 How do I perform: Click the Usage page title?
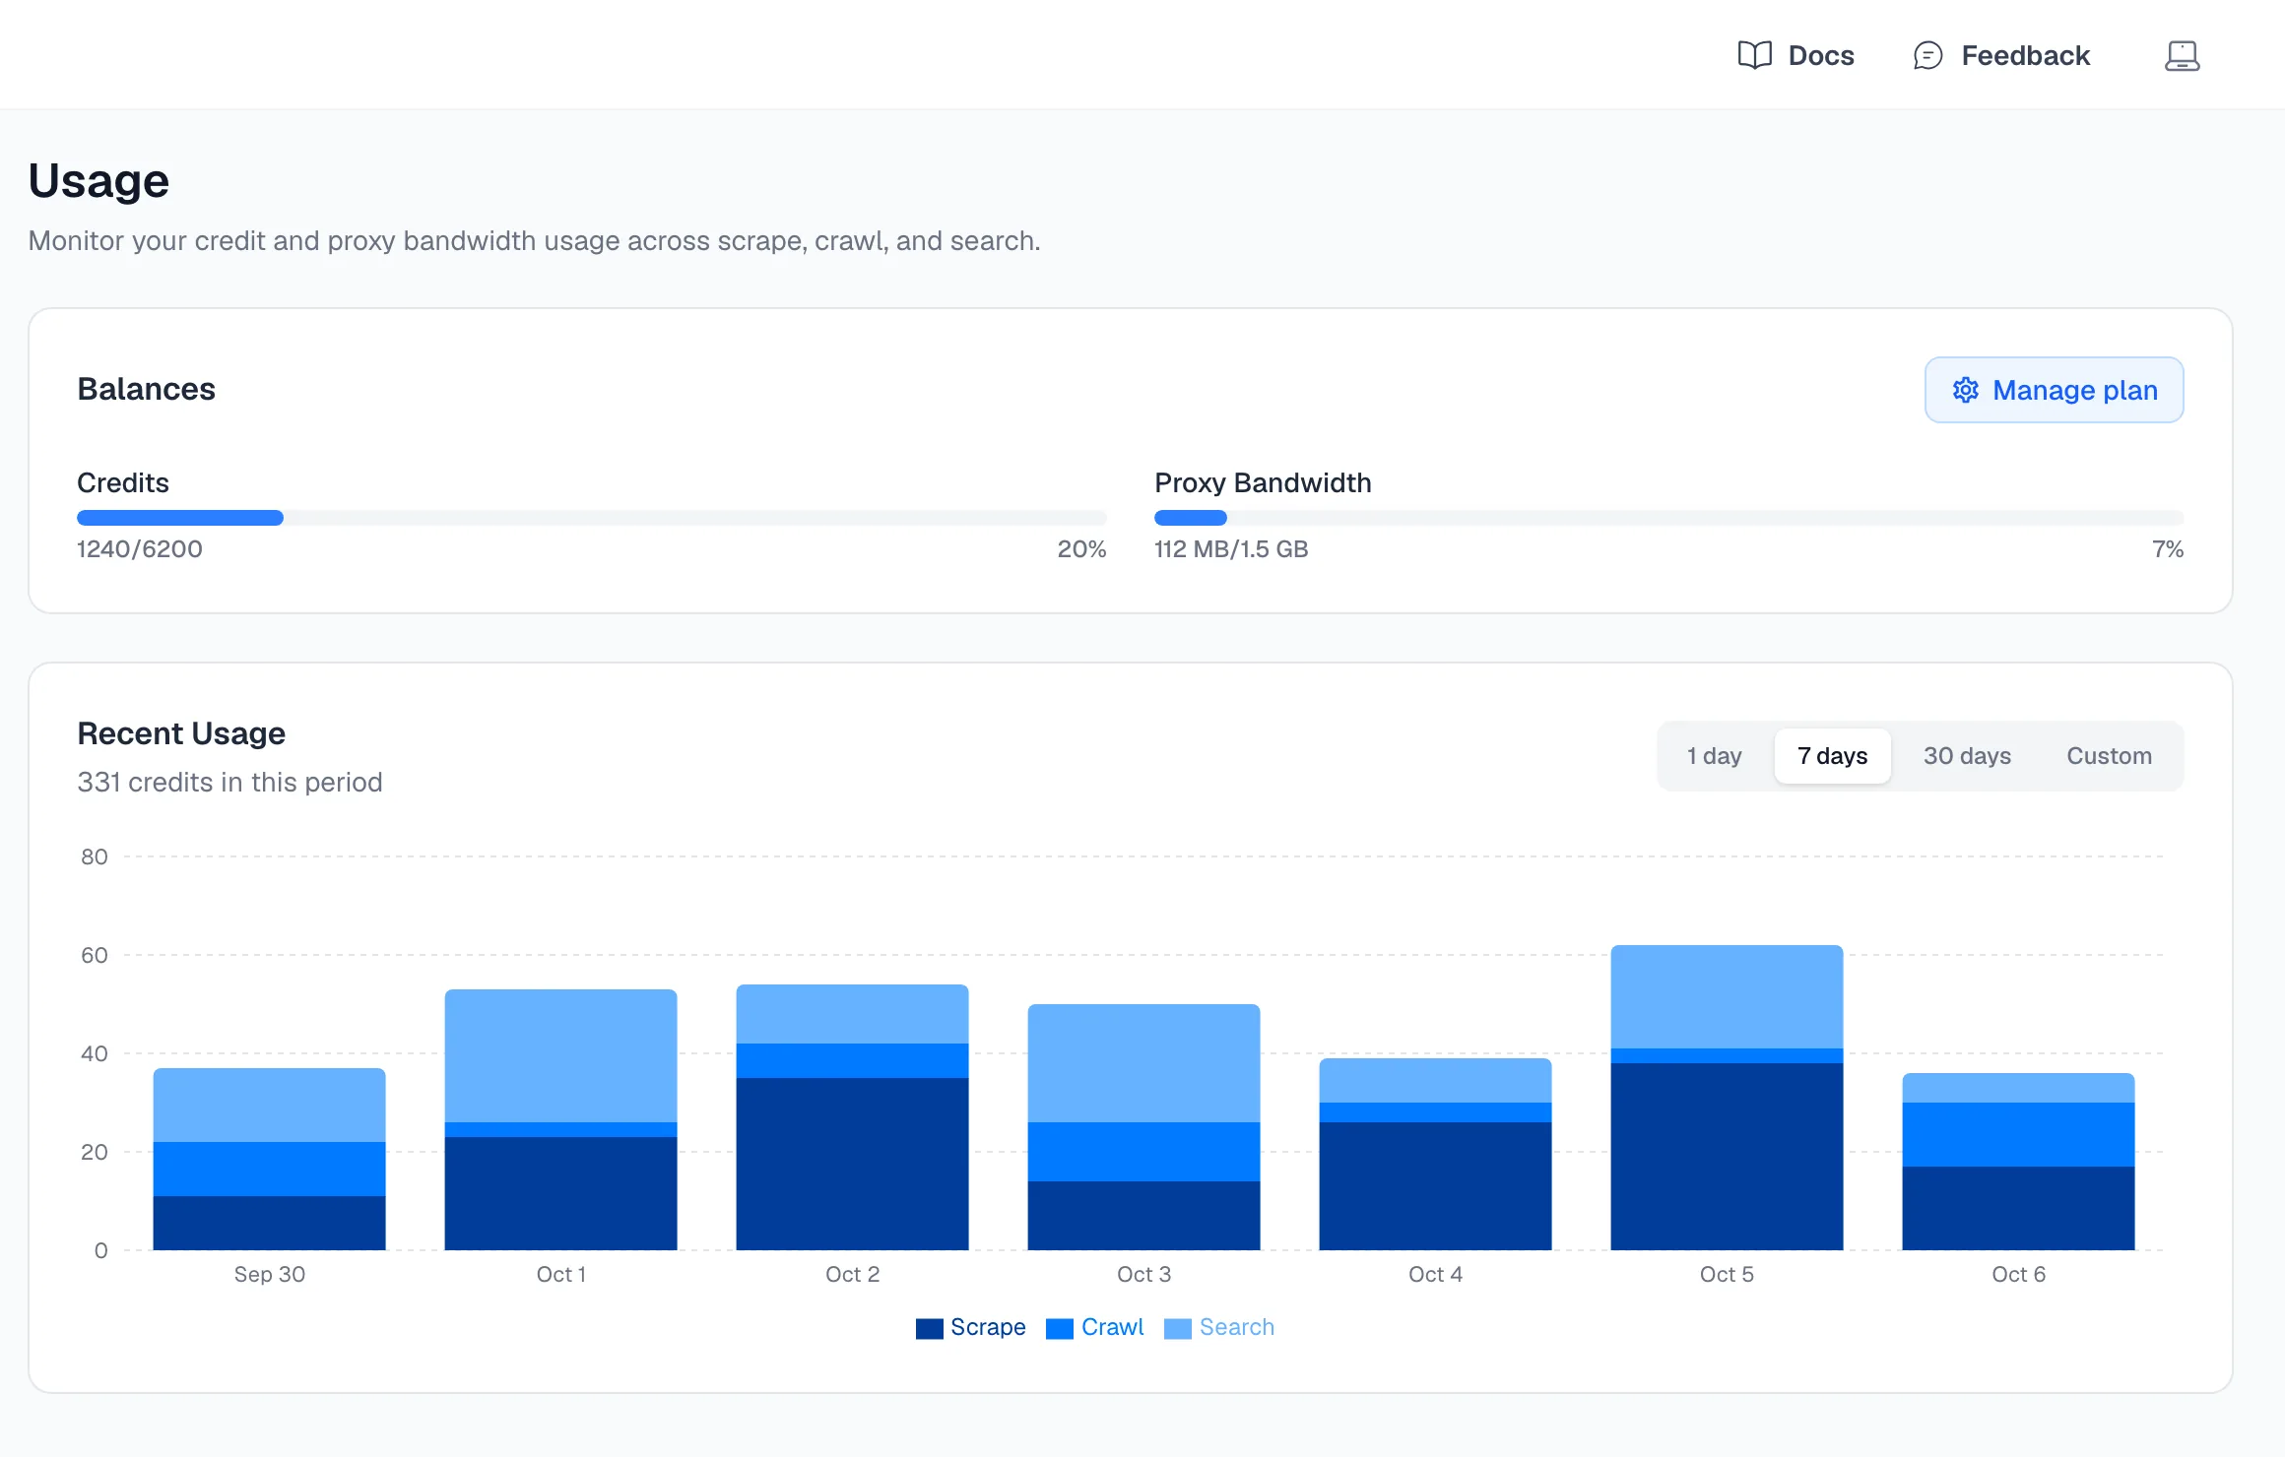point(98,181)
